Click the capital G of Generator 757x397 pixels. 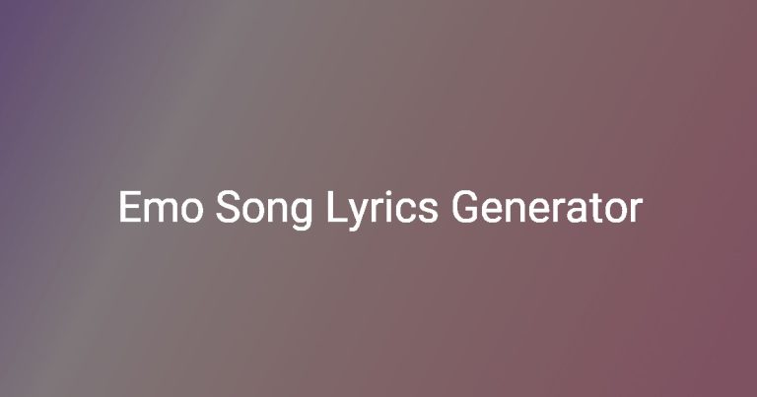coord(464,207)
